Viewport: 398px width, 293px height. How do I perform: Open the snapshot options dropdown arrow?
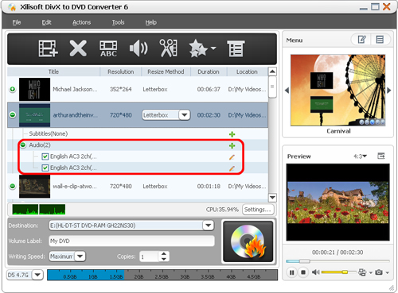click(388, 272)
